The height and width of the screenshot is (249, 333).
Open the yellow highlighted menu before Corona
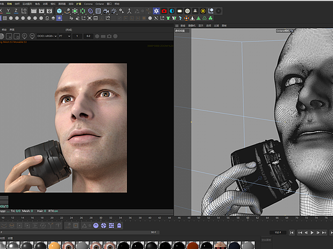click(x=79, y=4)
